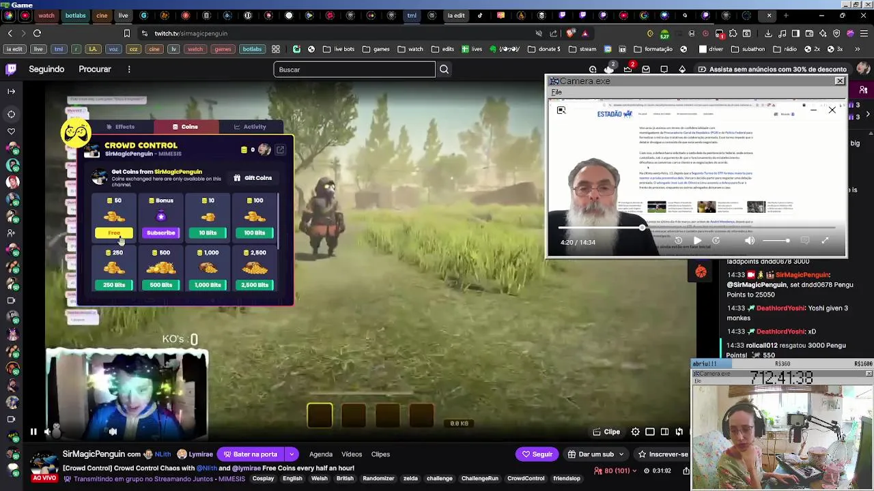Rewind video in Camera.exe
The width and height of the screenshot is (874, 491).
678,241
